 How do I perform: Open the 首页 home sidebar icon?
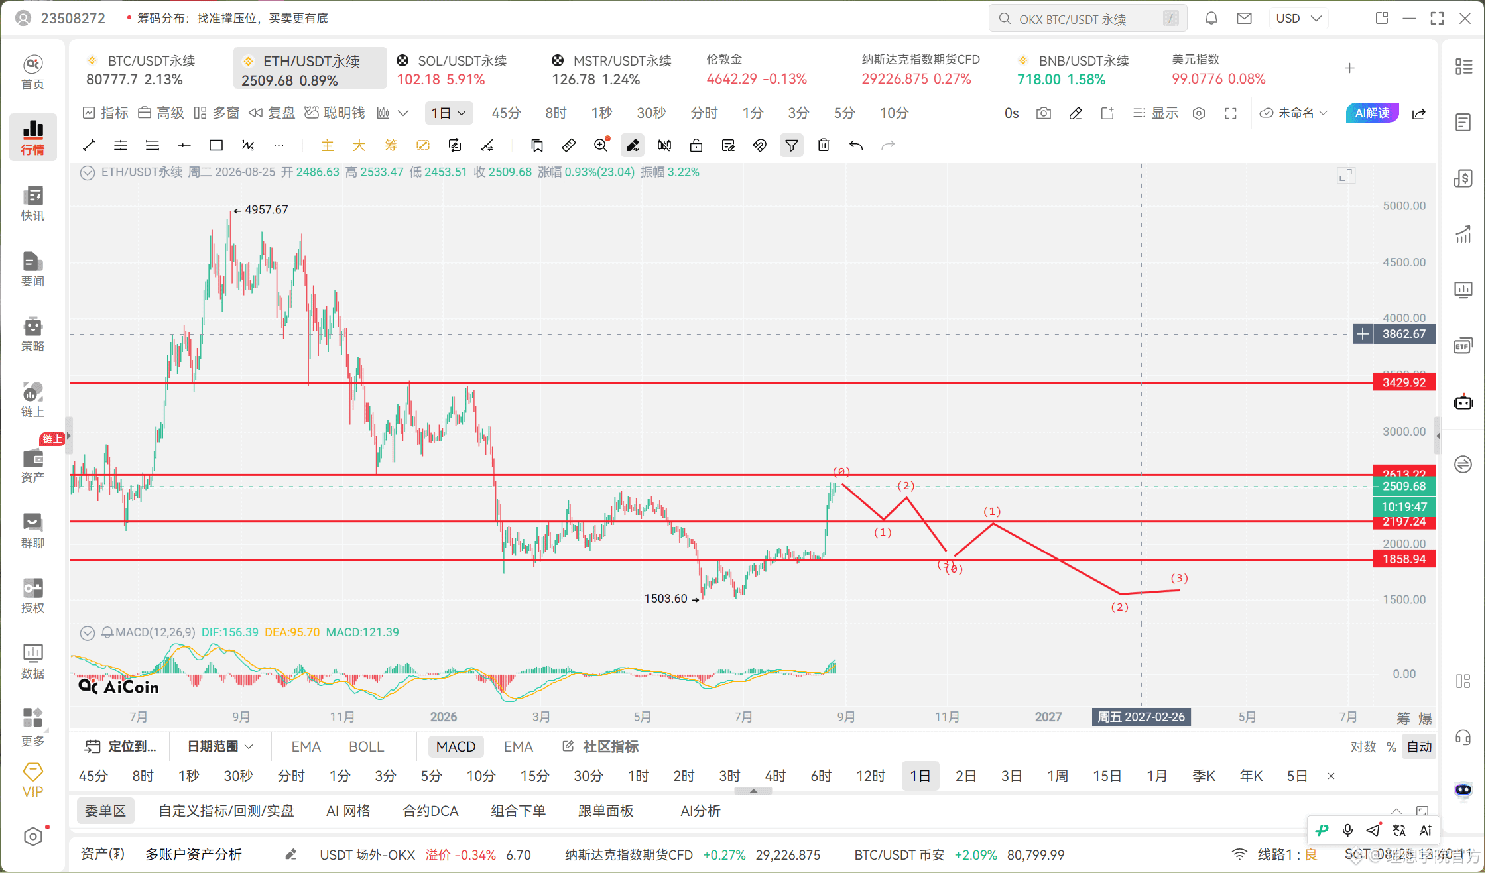pyautogui.click(x=32, y=72)
